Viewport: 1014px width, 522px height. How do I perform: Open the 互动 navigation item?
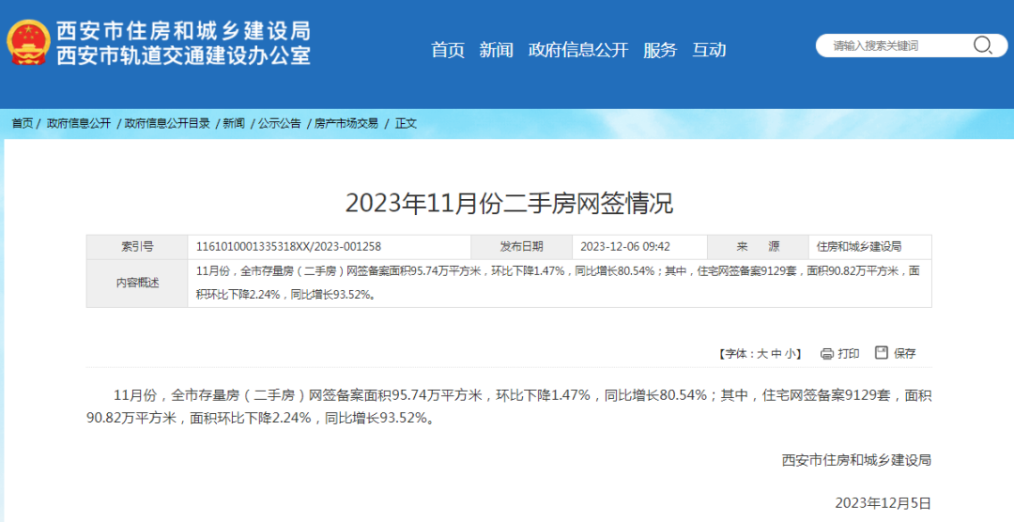point(709,51)
